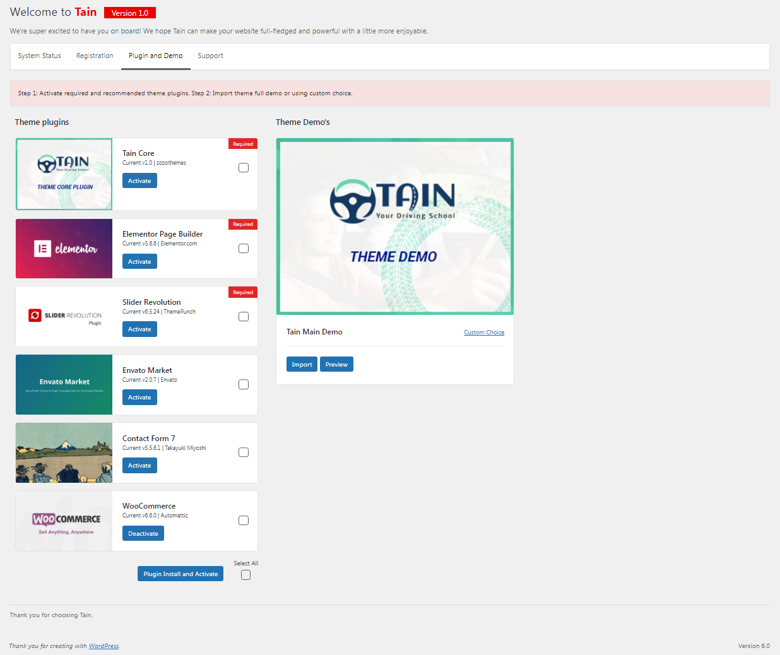Switch to the System Status tab
Image resolution: width=780 pixels, height=655 pixels.
[39, 56]
